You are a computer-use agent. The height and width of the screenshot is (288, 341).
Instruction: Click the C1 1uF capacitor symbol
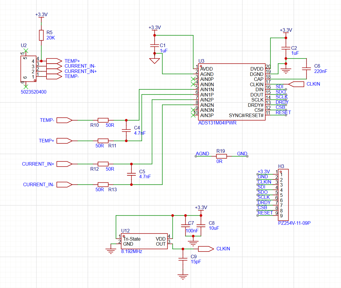(155, 46)
